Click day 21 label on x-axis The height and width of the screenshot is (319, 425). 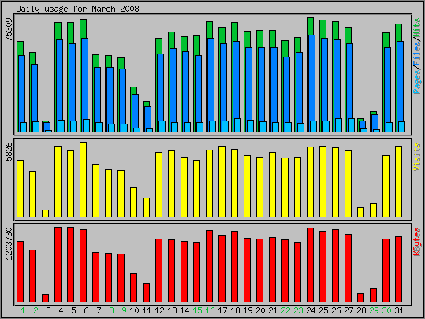point(273,310)
